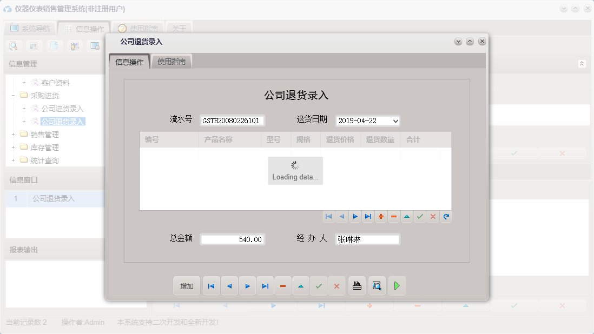
Task: Jump to last record using the grid navigator
Action: coord(368,216)
